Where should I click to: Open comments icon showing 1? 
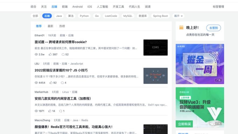tap(61, 111)
